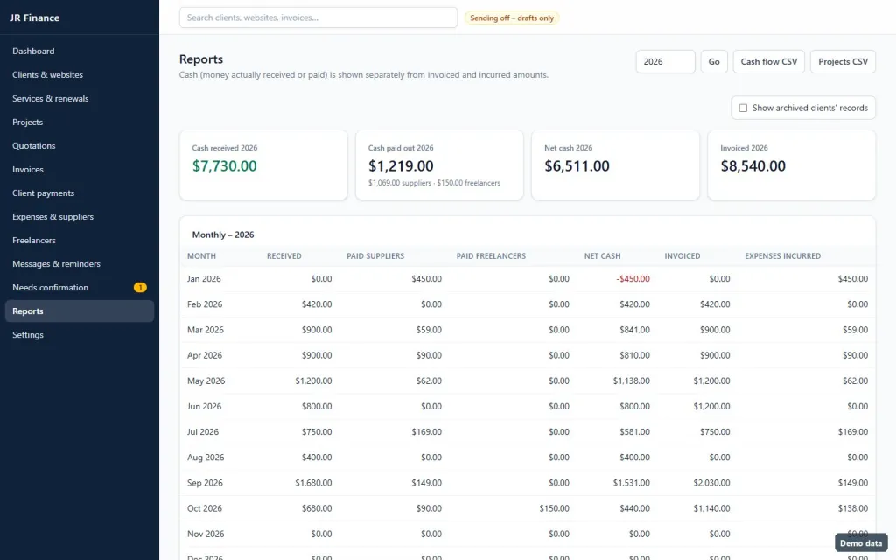
Task: Select the Oct 2026 row label
Action: pyautogui.click(x=205, y=508)
